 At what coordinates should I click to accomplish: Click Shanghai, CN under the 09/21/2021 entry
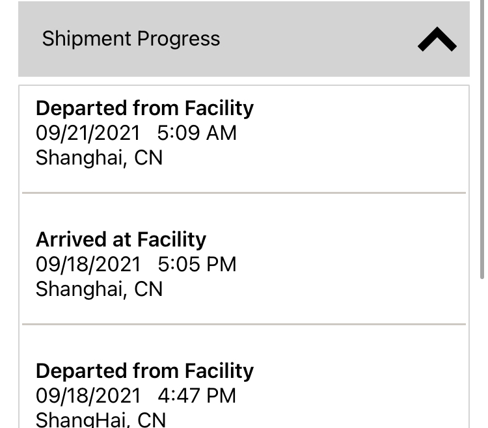[x=99, y=158]
